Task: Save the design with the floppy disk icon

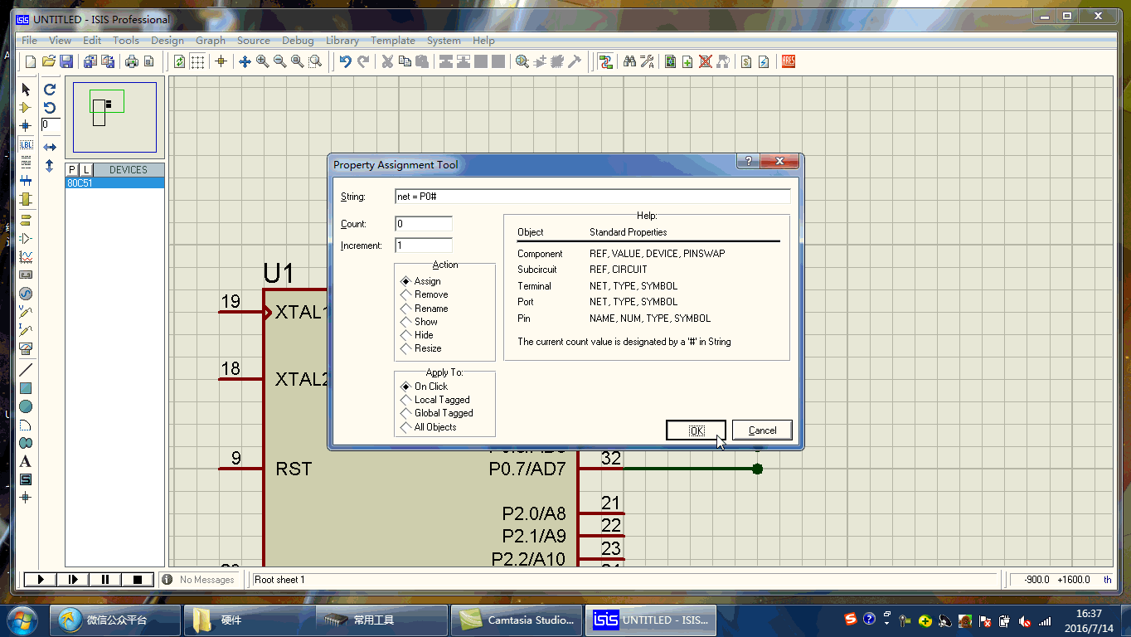Action: 66,61
